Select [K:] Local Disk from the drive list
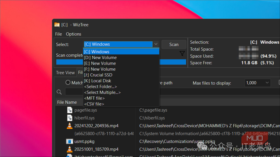This screenshot has width=280, height=157. click(98, 81)
